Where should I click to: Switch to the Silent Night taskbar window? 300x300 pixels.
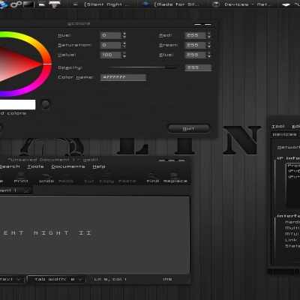coord(102,4)
